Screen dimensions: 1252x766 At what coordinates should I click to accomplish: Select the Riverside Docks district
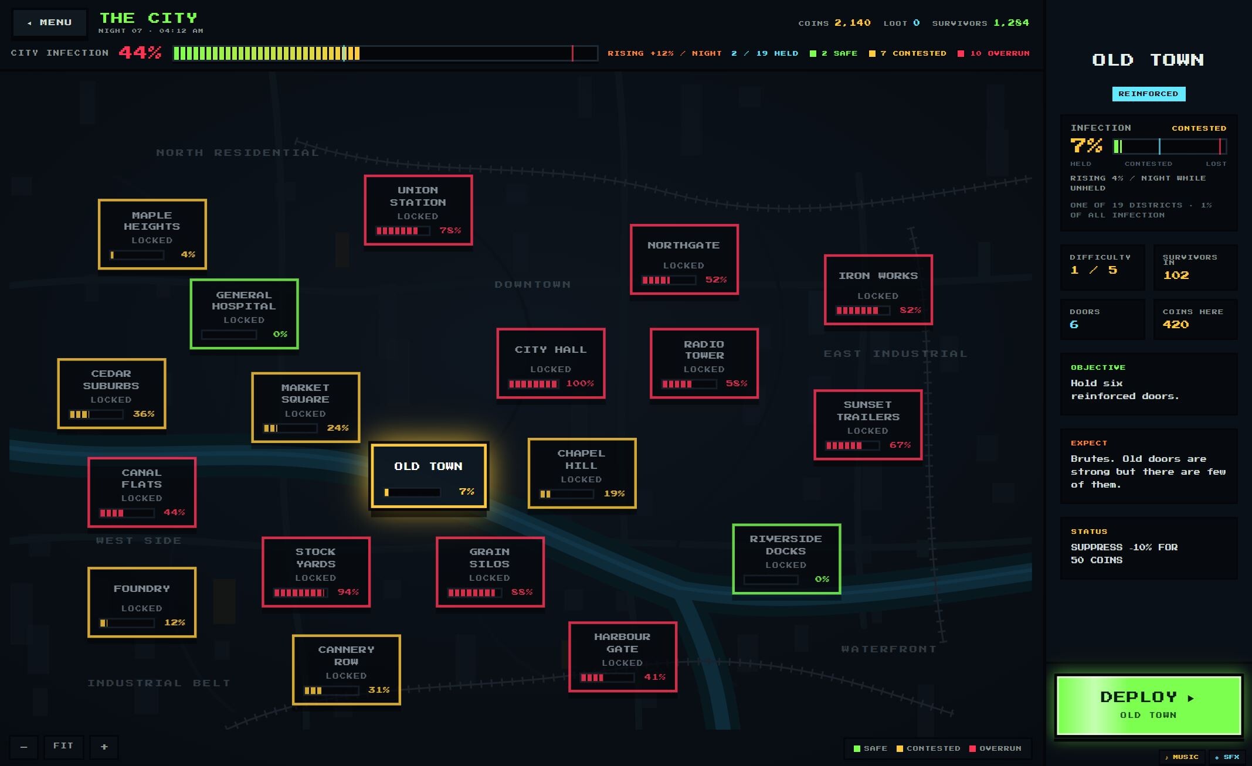point(786,559)
